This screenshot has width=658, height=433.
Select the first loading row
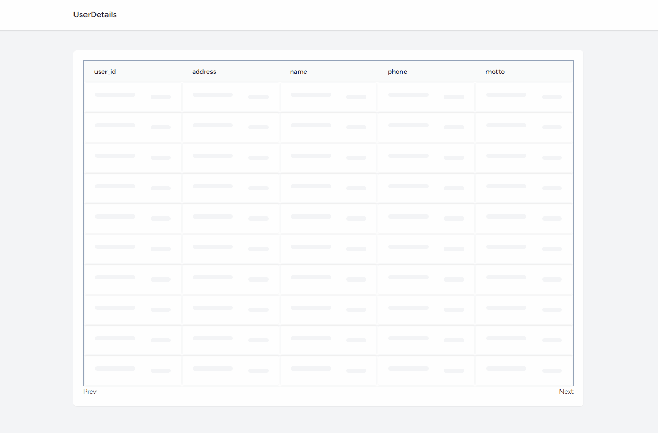(328, 97)
